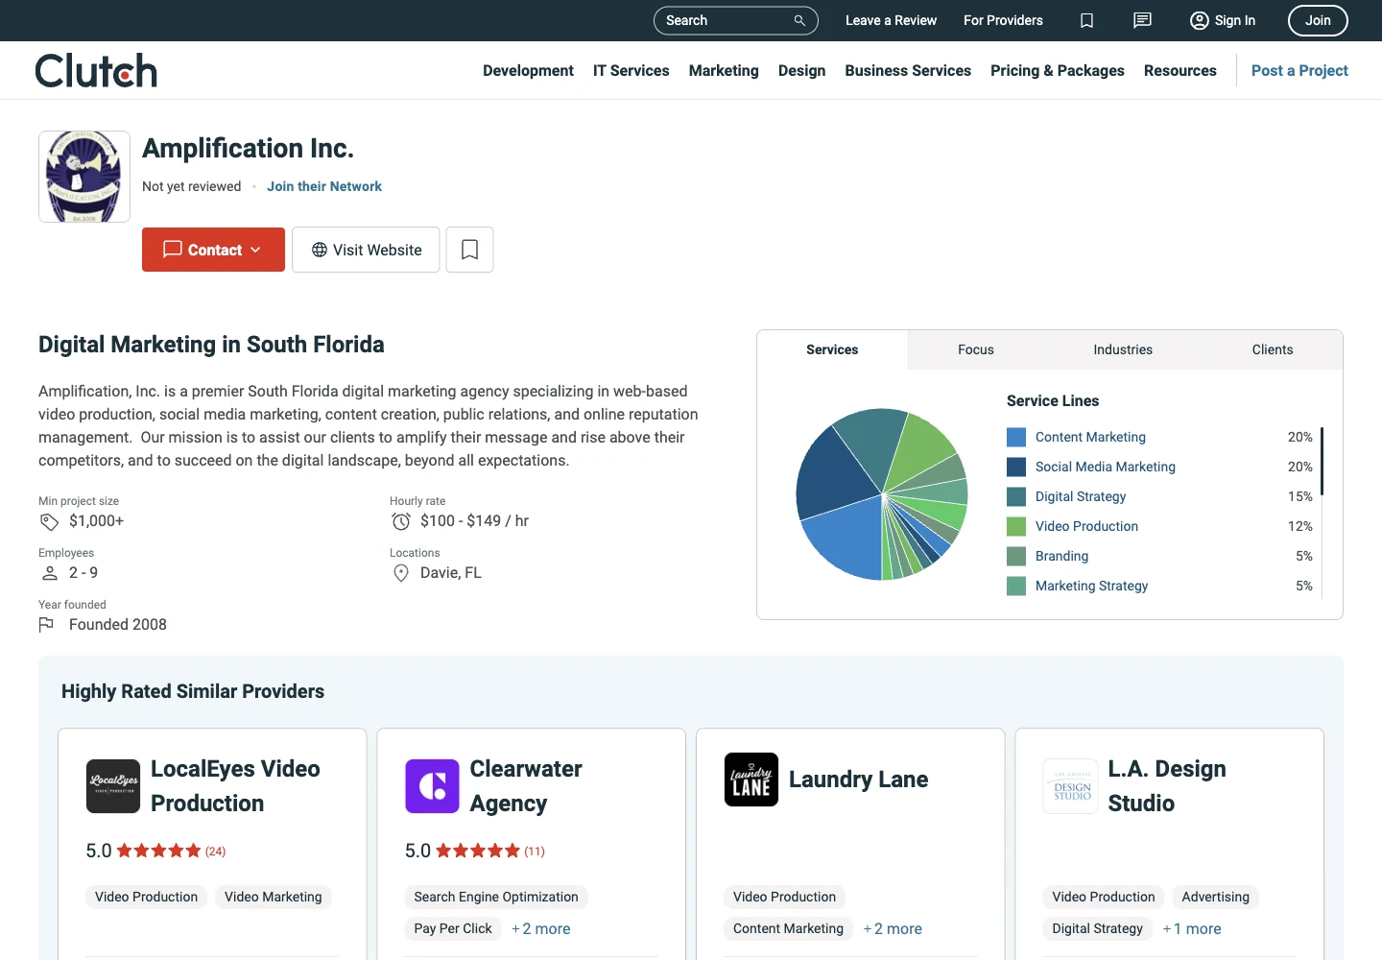Click Join their Network link
This screenshot has height=960, width=1382.
point(324,186)
